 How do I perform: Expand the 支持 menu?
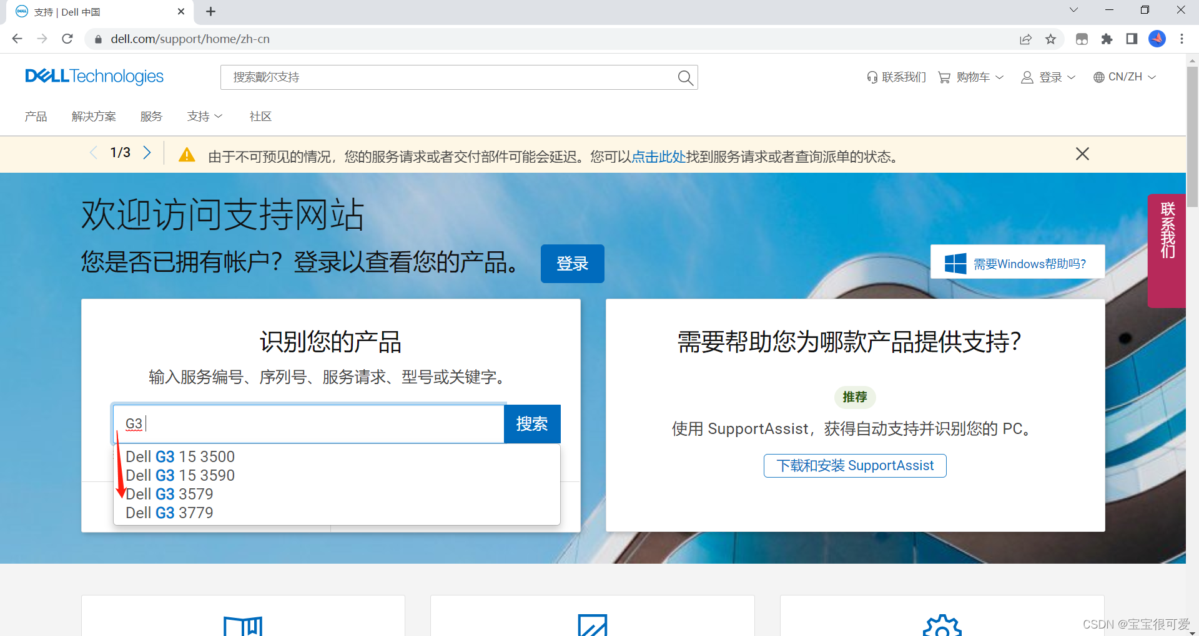click(x=205, y=117)
